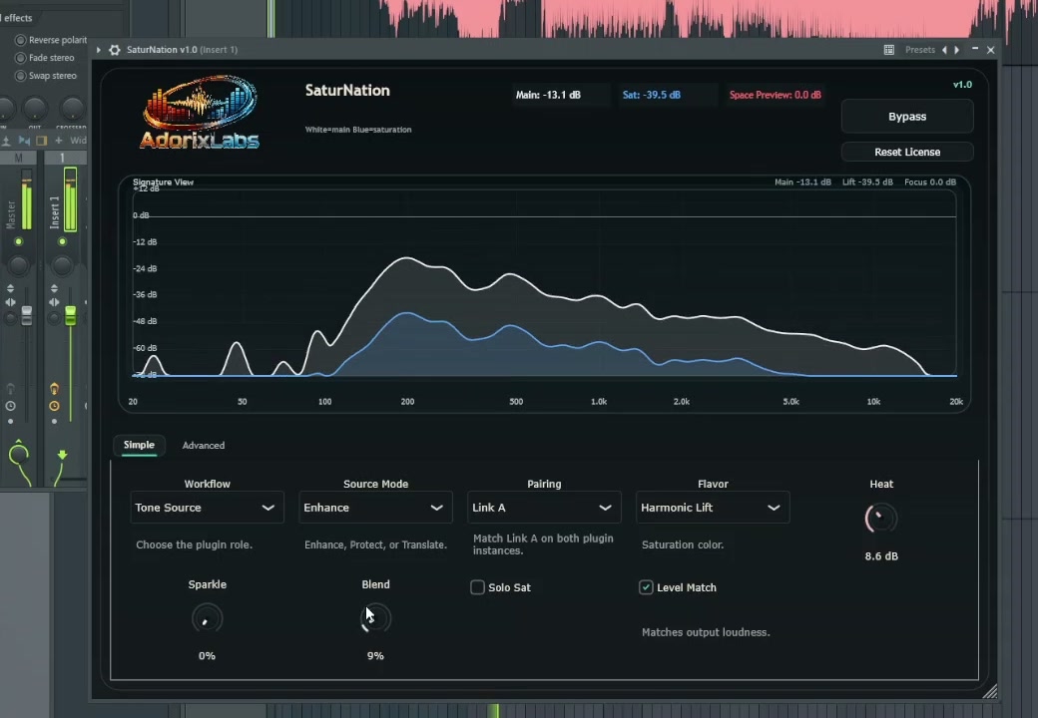Click the Master latency clock icon

[11, 406]
